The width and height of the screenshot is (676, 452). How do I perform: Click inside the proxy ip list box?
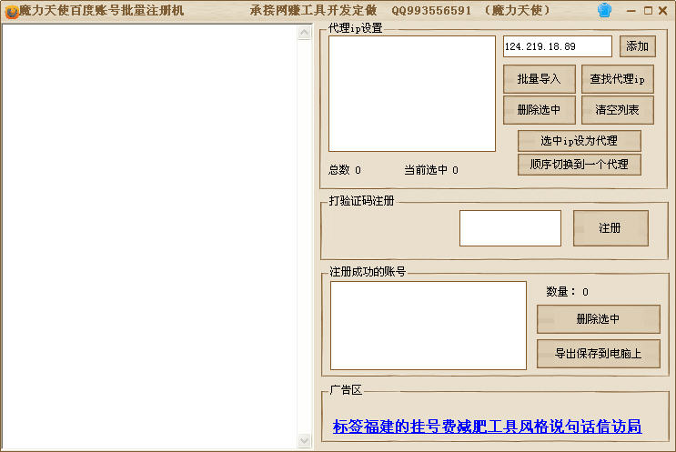(x=412, y=94)
